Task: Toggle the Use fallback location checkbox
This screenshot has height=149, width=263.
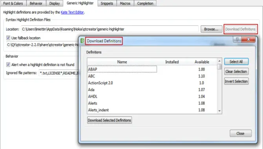Action: point(8,38)
